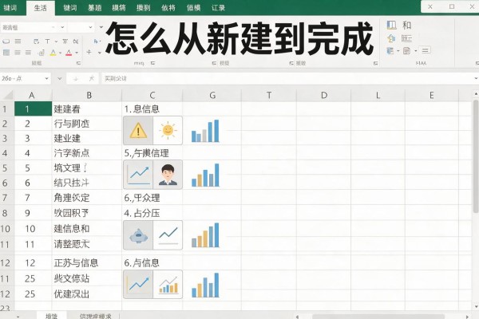The image size is (479, 319).
Task: Click the dark filled-rows icon in ribbon's second row
Action: [x=6, y=53]
